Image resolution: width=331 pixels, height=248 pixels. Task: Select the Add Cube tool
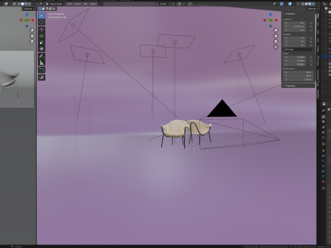point(41,70)
